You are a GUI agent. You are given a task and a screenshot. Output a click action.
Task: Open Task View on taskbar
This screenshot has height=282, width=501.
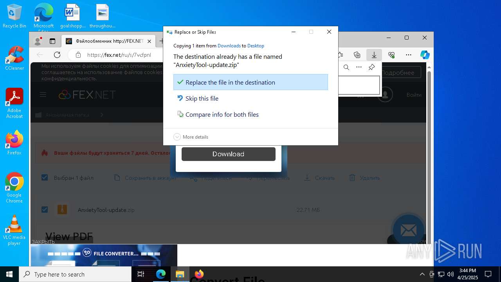141,274
